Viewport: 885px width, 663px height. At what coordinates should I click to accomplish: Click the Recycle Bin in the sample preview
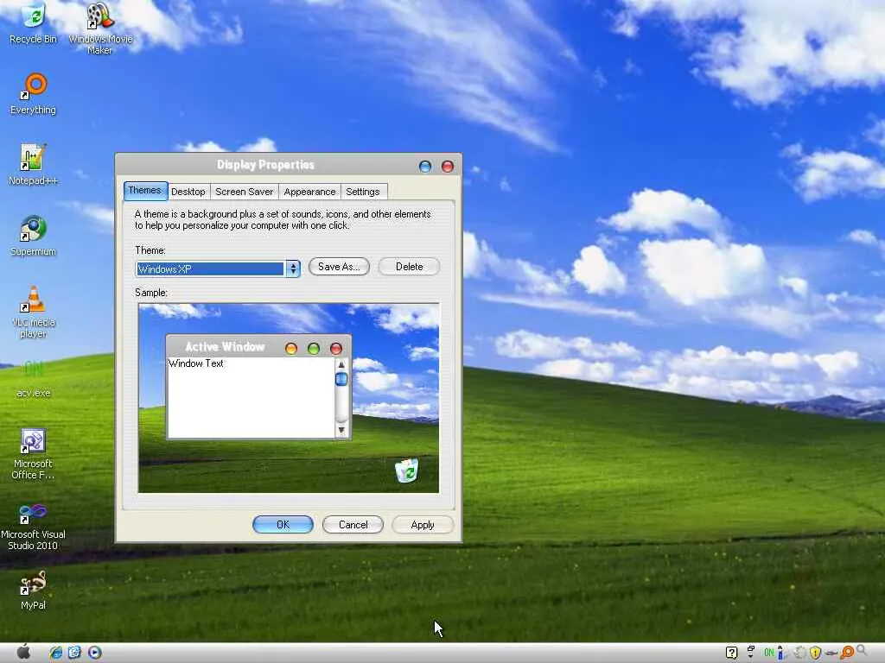407,470
